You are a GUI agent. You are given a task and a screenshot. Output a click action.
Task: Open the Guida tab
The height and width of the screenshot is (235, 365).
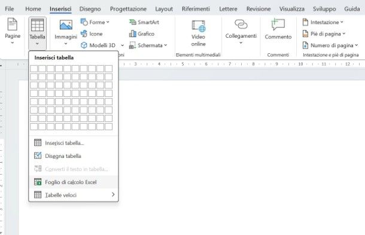coord(352,9)
